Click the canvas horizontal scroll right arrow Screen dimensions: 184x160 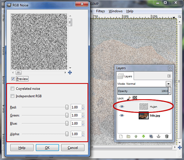[175, 147]
